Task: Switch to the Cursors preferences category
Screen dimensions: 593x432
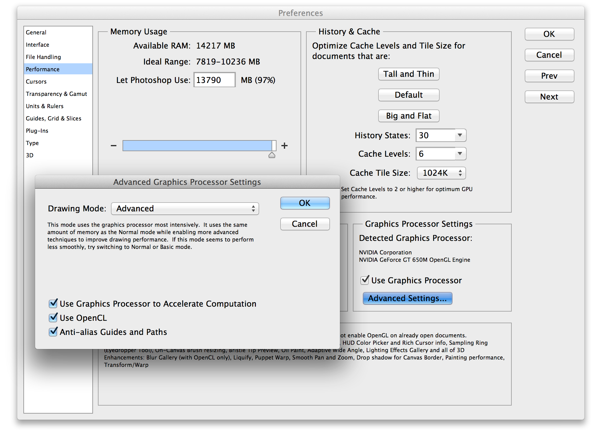Action: [36, 82]
